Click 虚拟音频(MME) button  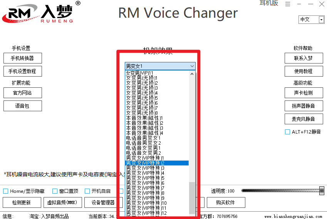click(x=62, y=202)
